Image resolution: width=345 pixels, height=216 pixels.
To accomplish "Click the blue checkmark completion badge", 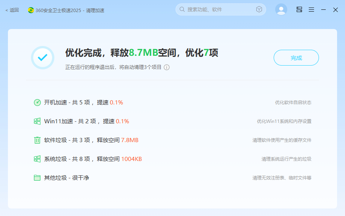I will tap(43, 58).
